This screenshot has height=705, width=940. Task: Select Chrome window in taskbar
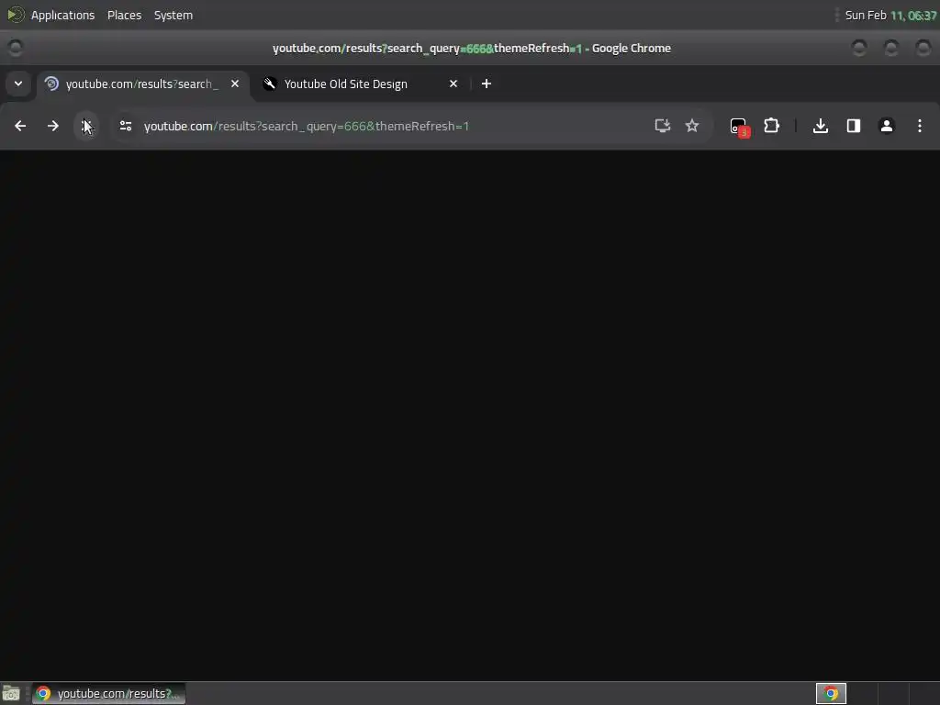[x=109, y=694]
